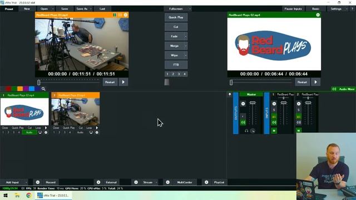Viewport: 356px width, 200px height.
Task: Click the Last preset menu item
Action: point(102,9)
